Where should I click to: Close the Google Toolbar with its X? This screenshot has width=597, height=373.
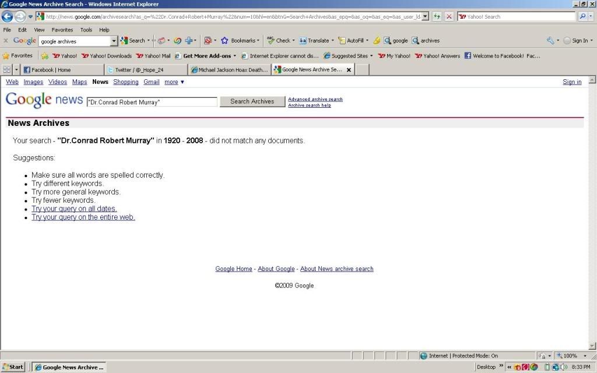click(6, 40)
